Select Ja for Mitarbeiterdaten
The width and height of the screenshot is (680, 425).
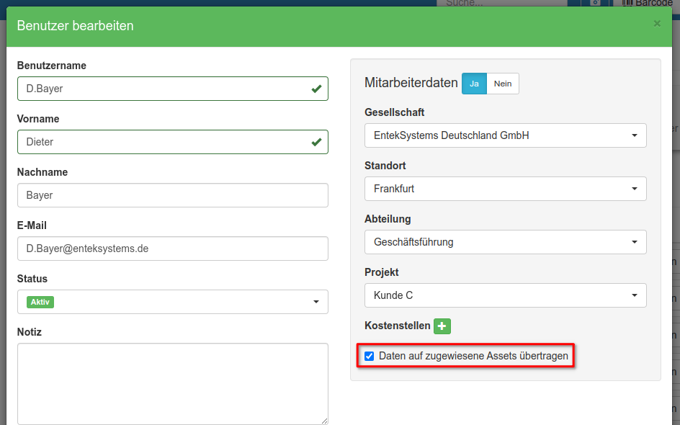474,84
